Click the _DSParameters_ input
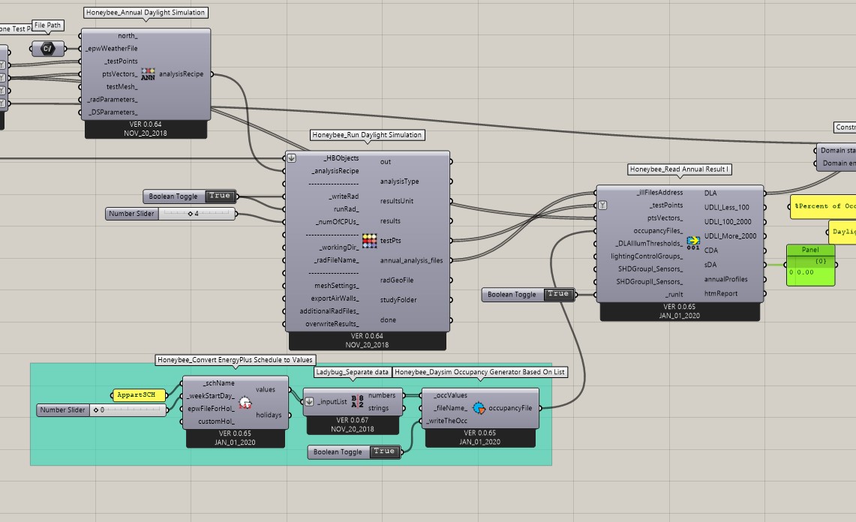This screenshot has height=522, width=856. tap(113, 112)
